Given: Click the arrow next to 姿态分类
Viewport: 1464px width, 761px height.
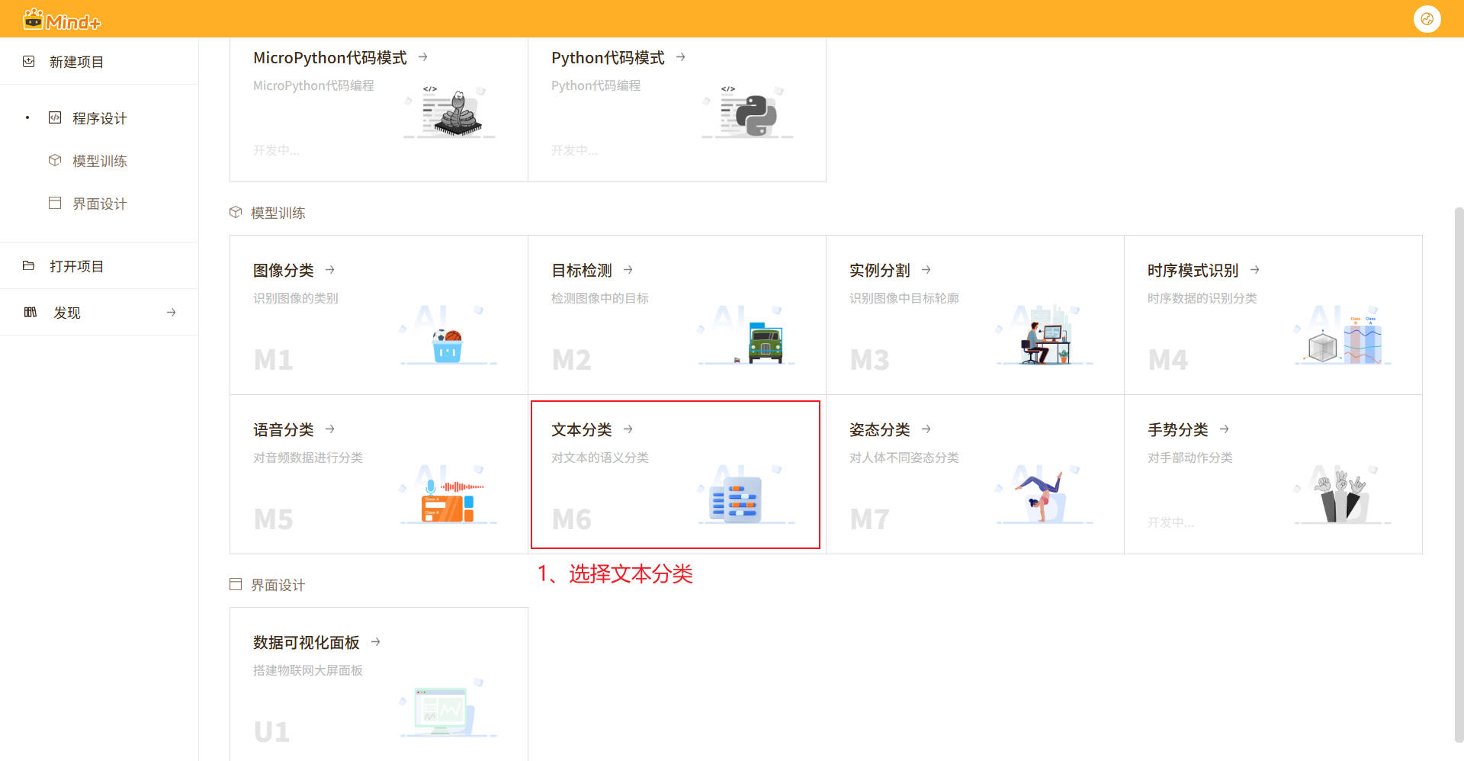Looking at the screenshot, I should coord(926,429).
